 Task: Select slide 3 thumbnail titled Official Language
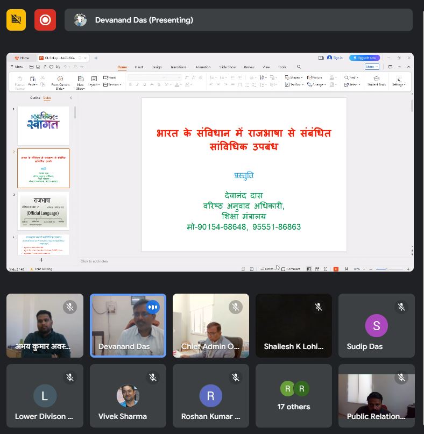tap(43, 210)
